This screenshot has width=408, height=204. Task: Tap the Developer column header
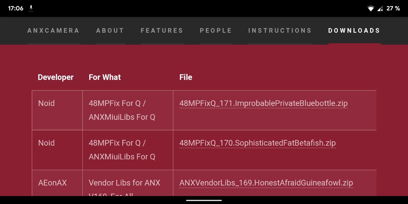click(56, 77)
